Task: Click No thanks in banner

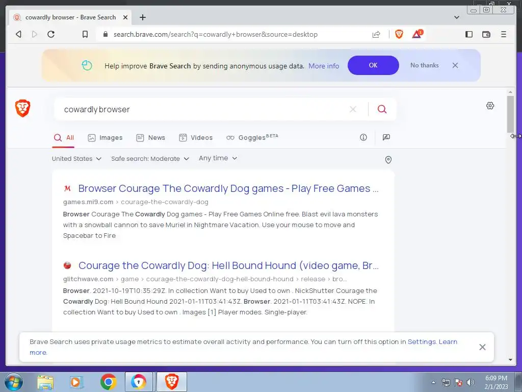Action: pos(425,65)
